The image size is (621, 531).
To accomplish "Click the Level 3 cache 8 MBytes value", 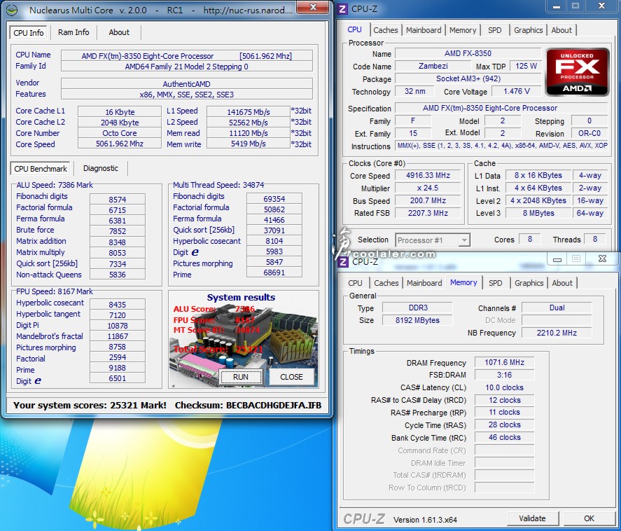I will 538,213.
